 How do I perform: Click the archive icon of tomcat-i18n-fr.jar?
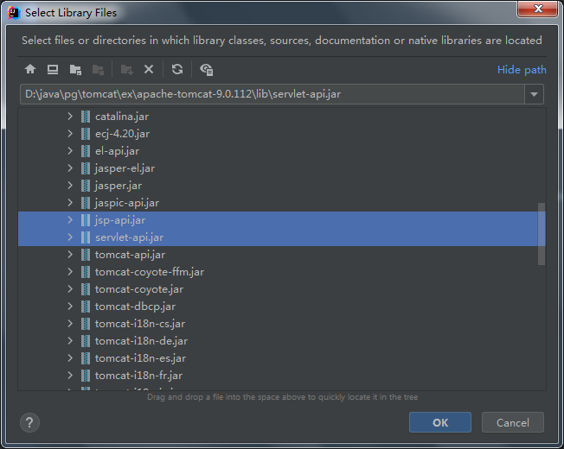[86, 375]
